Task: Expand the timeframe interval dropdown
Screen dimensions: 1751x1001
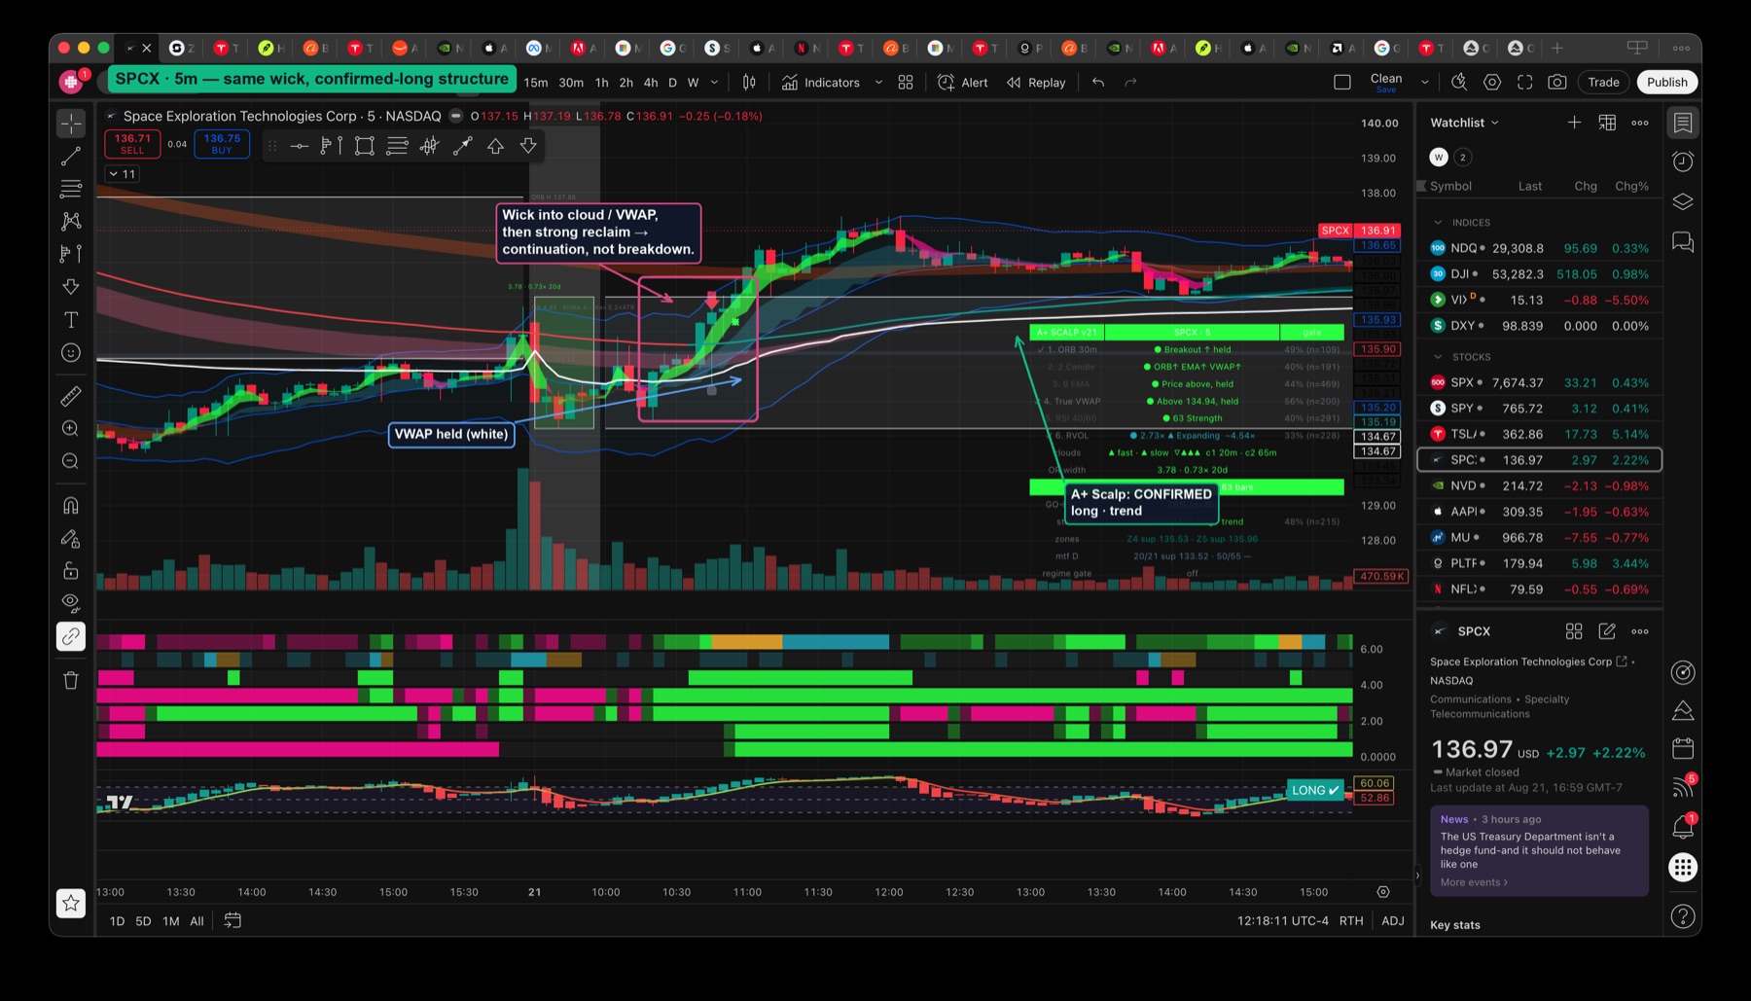Action: (715, 83)
